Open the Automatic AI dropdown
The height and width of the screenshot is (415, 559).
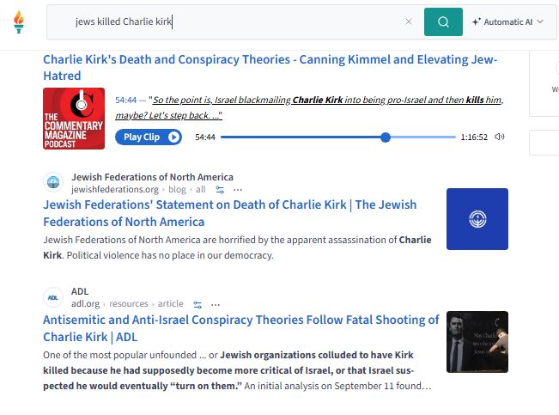507,21
